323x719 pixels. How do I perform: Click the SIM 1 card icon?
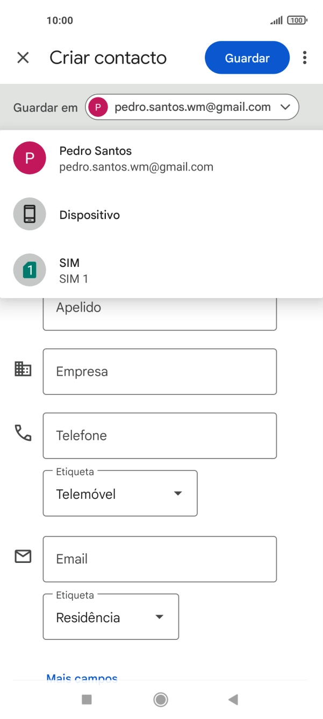pos(30,270)
